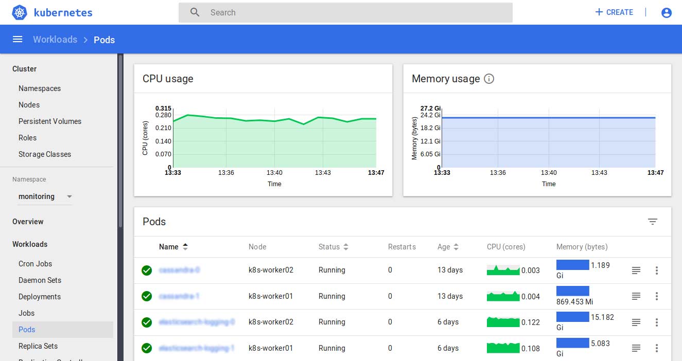Image resolution: width=682 pixels, height=361 pixels.
Task: Toggle the hamburger navigation menu
Action: pyautogui.click(x=18, y=40)
